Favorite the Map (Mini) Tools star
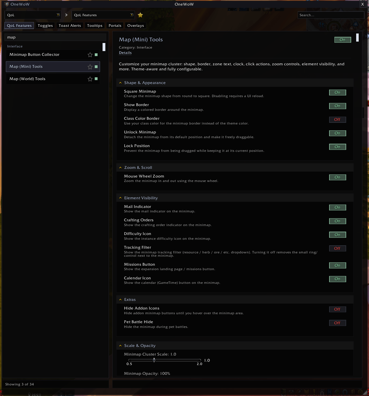This screenshot has width=369, height=396. [90, 67]
